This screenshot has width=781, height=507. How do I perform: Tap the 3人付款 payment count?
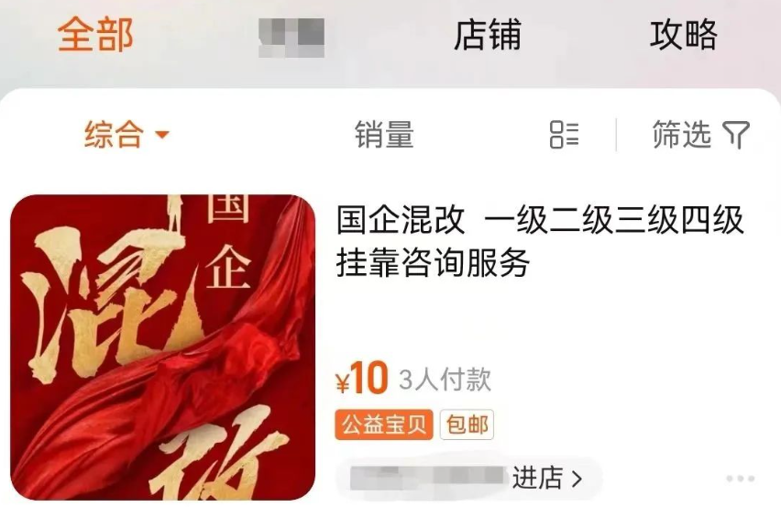pyautogui.click(x=445, y=380)
